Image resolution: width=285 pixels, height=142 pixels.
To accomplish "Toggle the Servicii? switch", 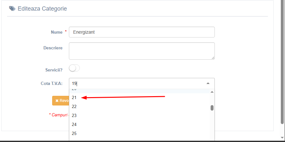I will pyautogui.click(x=74, y=68).
